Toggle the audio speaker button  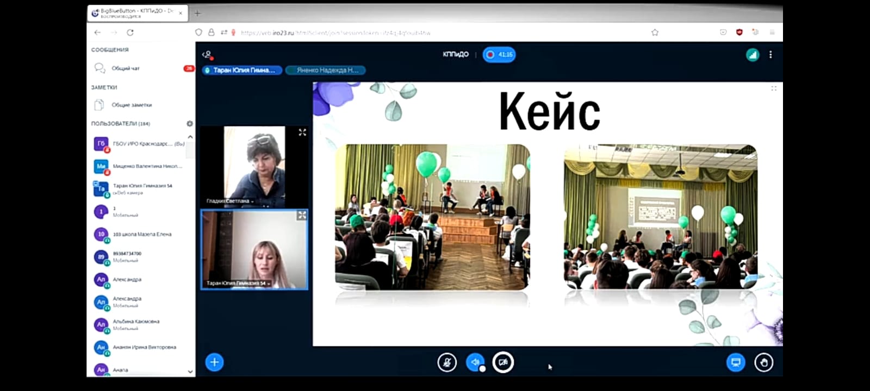(x=475, y=362)
